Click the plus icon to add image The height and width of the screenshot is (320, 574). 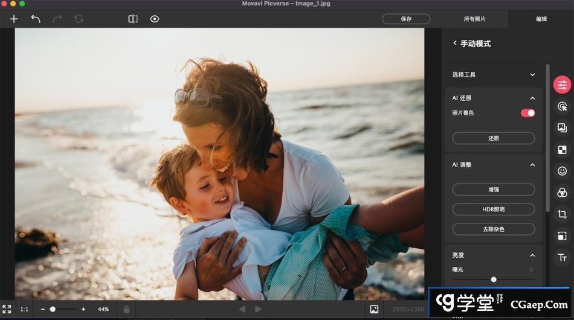[14, 19]
